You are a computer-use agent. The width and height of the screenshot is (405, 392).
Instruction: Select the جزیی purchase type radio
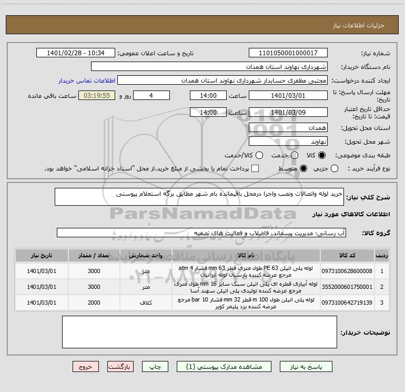(x=334, y=168)
